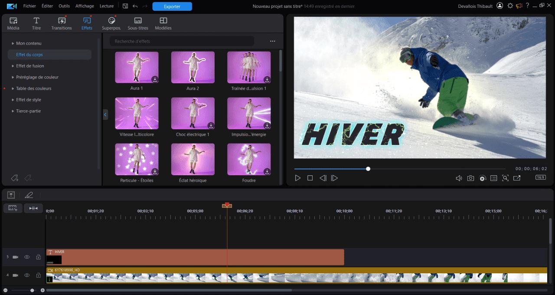
Task: Click the effect search field
Action: point(182,41)
